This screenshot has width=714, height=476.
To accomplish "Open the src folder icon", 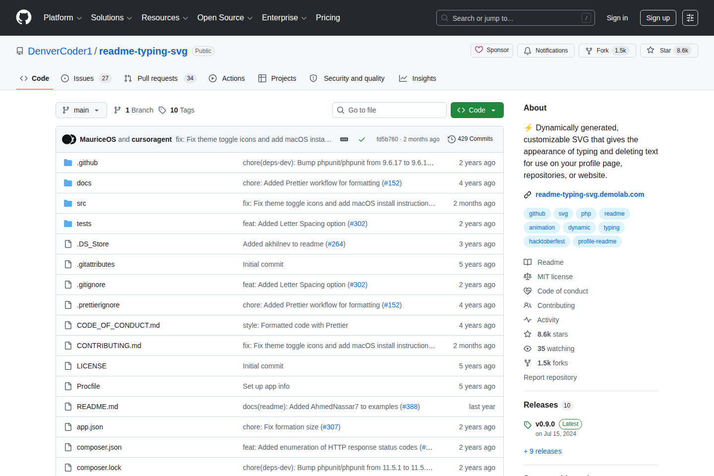I will (67, 203).
